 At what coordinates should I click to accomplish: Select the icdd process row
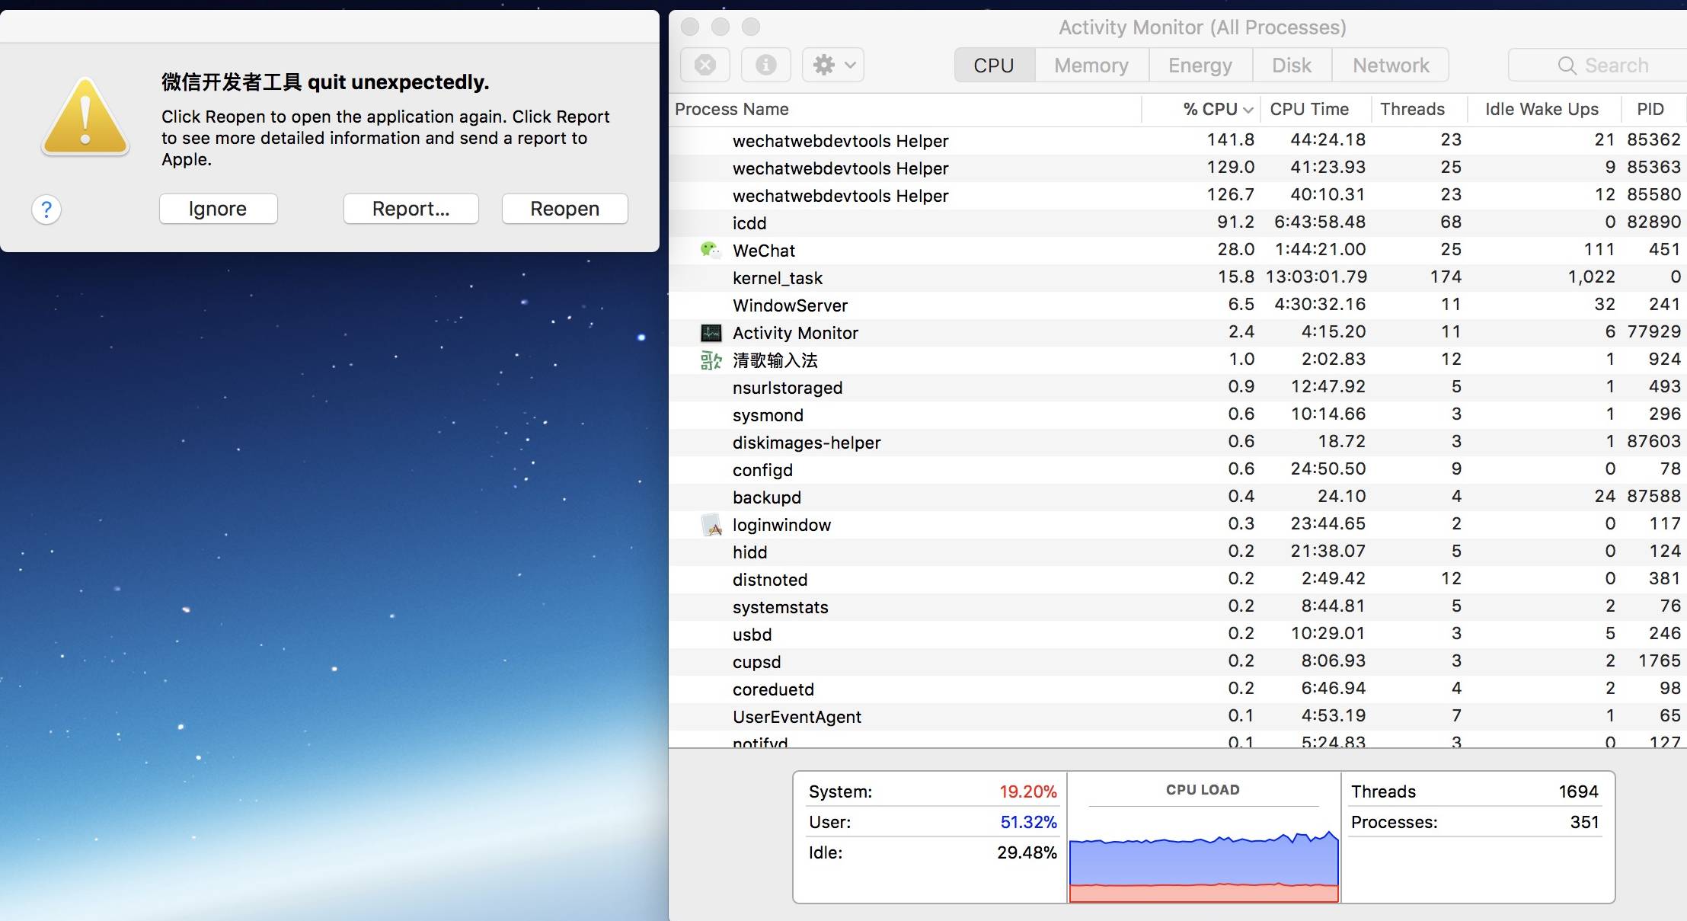coord(914,223)
